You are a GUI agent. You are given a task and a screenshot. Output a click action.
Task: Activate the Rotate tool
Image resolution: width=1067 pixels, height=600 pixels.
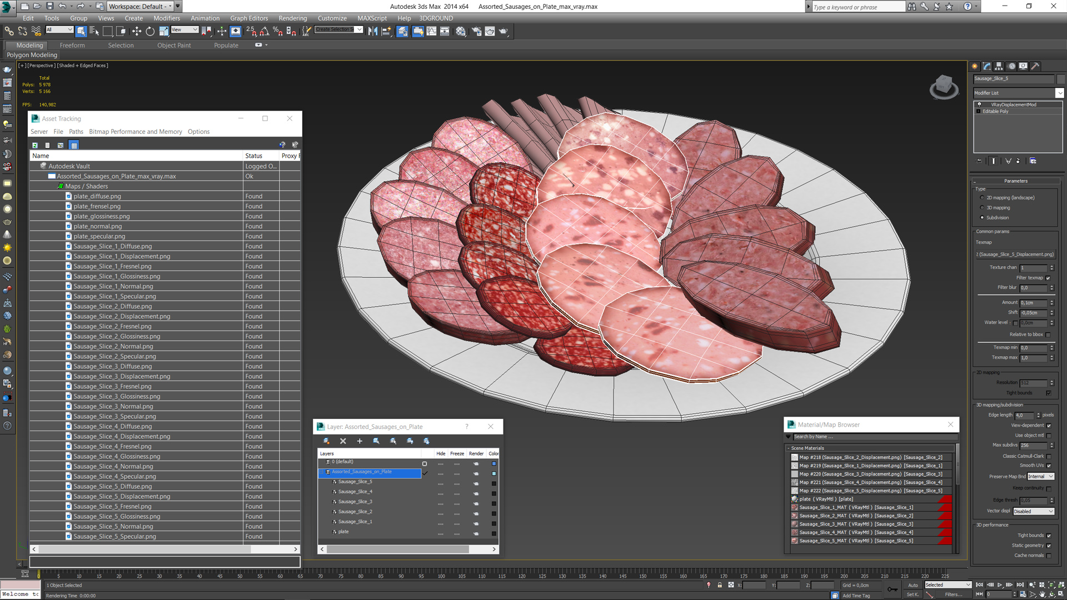[x=150, y=32]
